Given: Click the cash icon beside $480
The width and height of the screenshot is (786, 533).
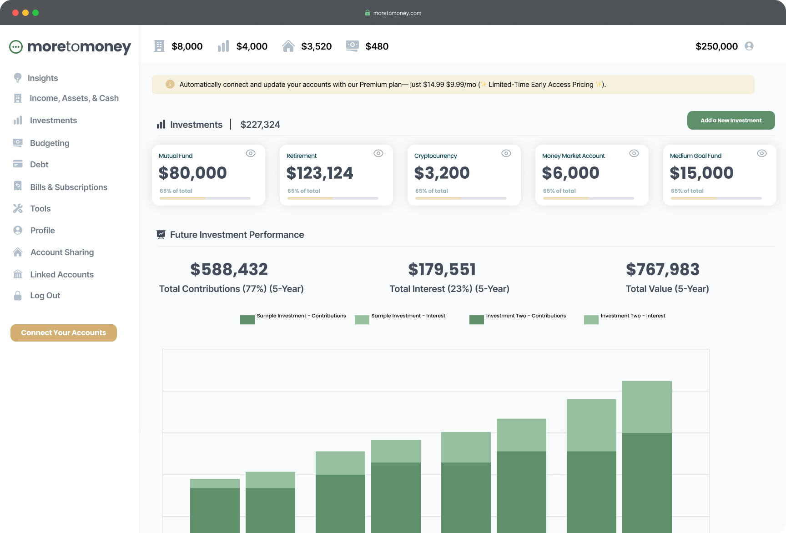Looking at the screenshot, I should tap(353, 46).
